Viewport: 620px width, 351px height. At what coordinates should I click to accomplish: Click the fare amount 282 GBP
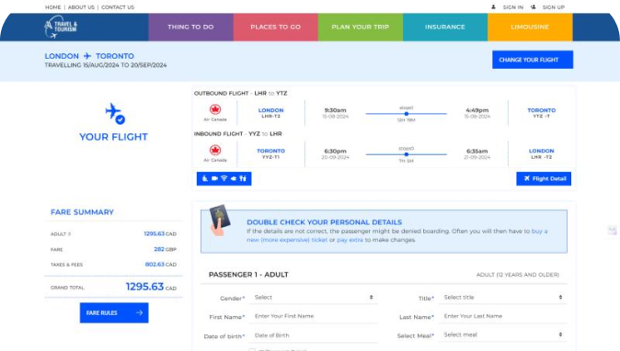165,249
